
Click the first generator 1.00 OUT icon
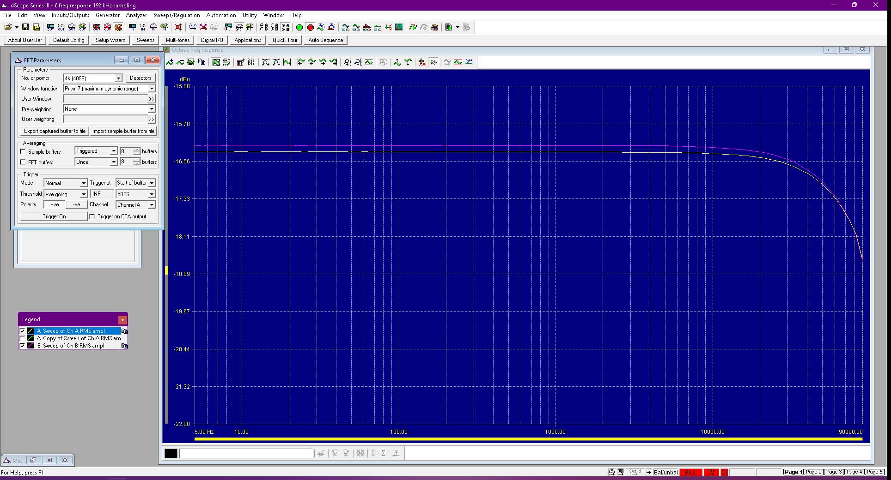tap(50, 27)
